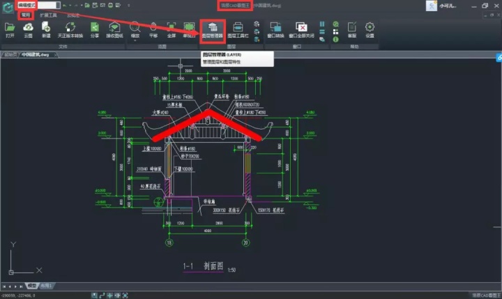Screen dimensions: 502x299
Task: Click the app logo at window corner
Action: 8,8
